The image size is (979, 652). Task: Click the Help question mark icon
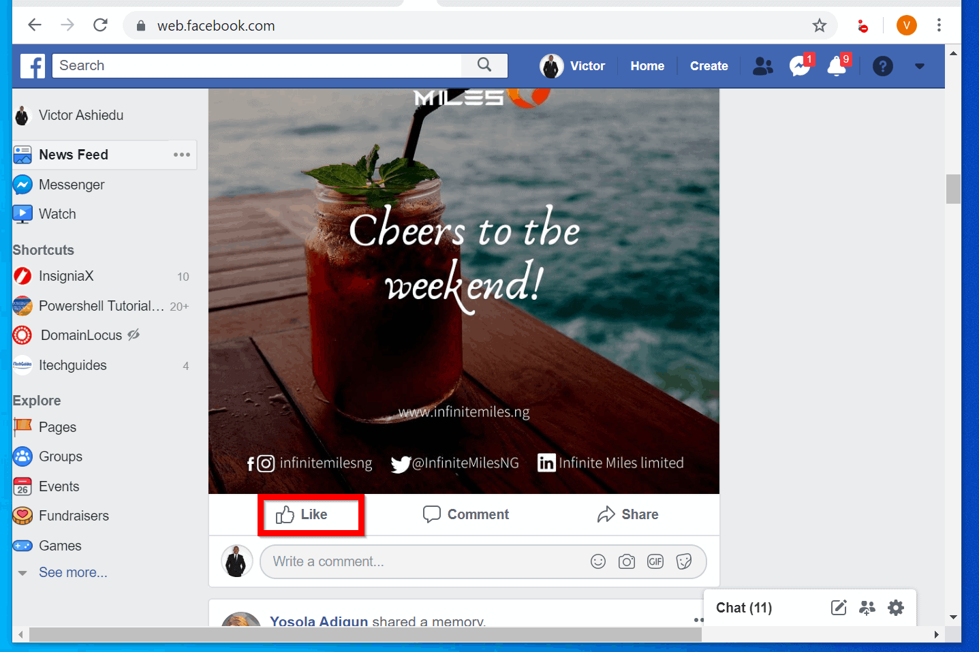point(882,66)
